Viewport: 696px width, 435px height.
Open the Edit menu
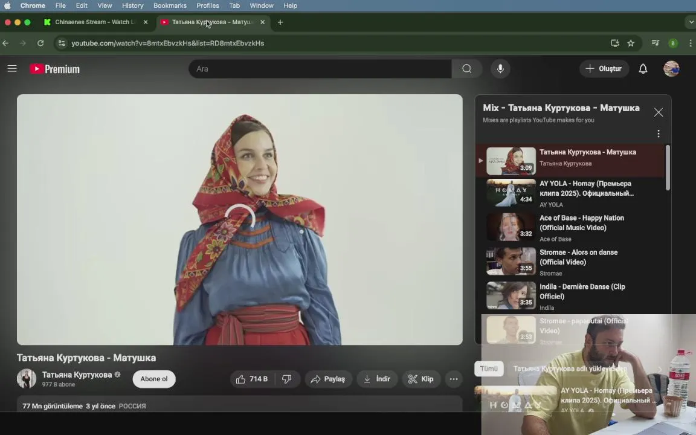[x=82, y=5]
